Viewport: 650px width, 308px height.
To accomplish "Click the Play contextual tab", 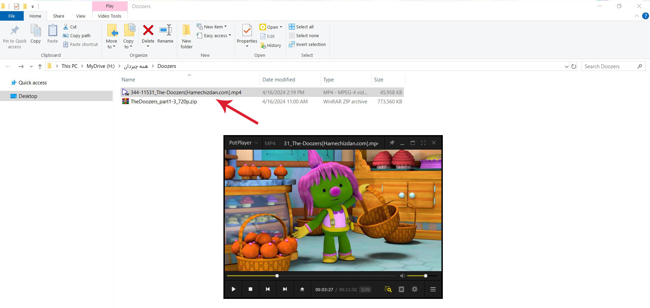I will tap(110, 6).
